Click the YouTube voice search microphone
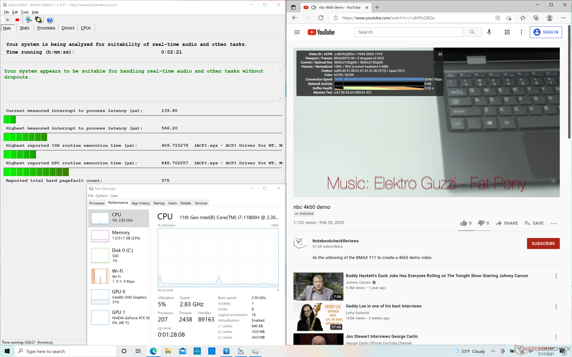572x357 pixels. tap(489, 32)
